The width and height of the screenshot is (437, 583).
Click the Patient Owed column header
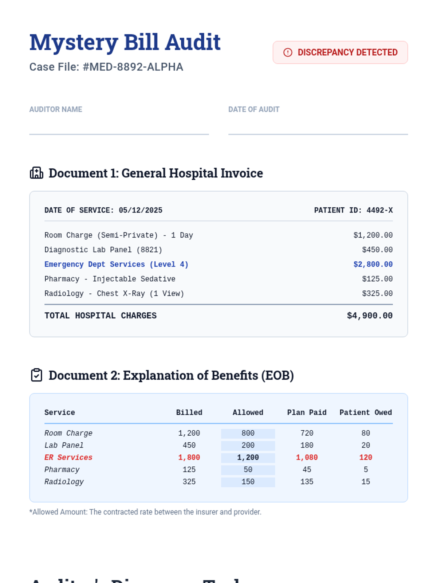(x=365, y=412)
